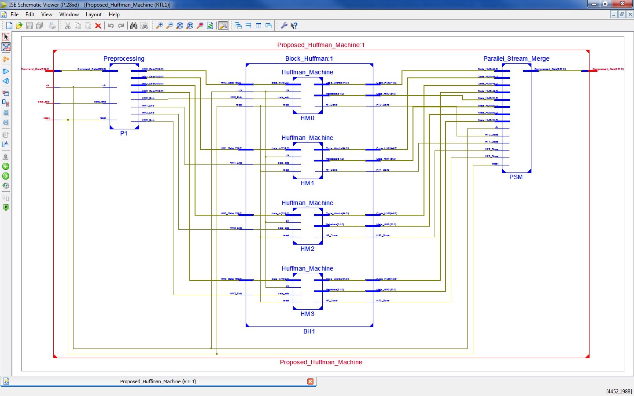Image resolution: width=634 pixels, height=396 pixels.
Task: Click the context Help arrow-question icon
Action: pos(294,26)
